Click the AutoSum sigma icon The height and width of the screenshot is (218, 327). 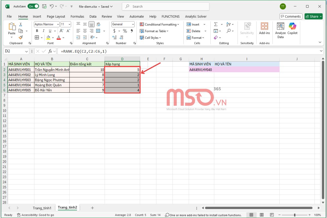[x=216, y=24]
